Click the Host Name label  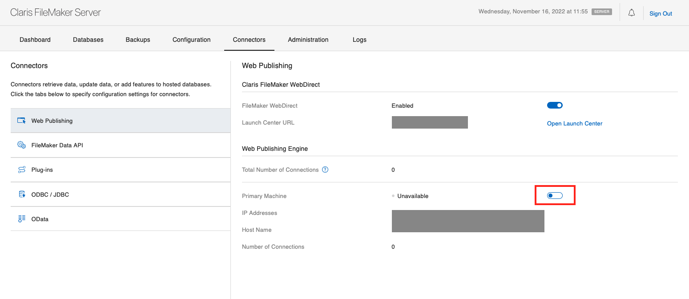click(x=257, y=230)
